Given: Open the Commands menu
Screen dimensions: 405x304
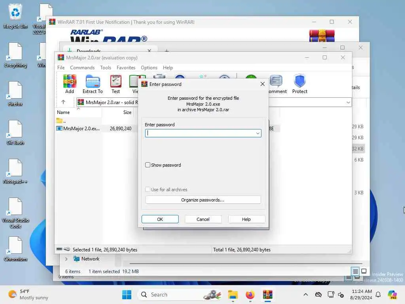Looking at the screenshot, I should (x=82, y=67).
